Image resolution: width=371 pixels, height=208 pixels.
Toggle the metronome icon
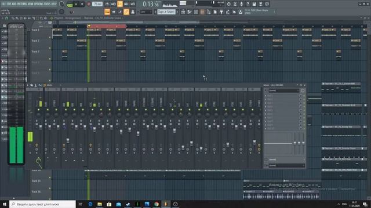pos(107,4)
